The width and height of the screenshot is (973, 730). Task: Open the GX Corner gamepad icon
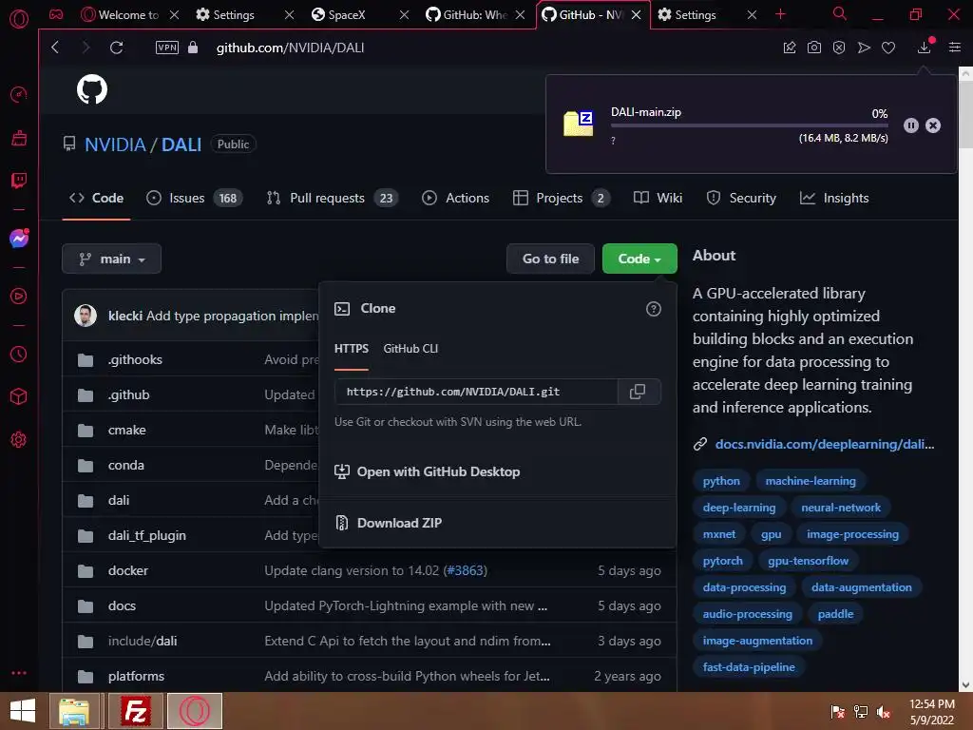tap(56, 14)
